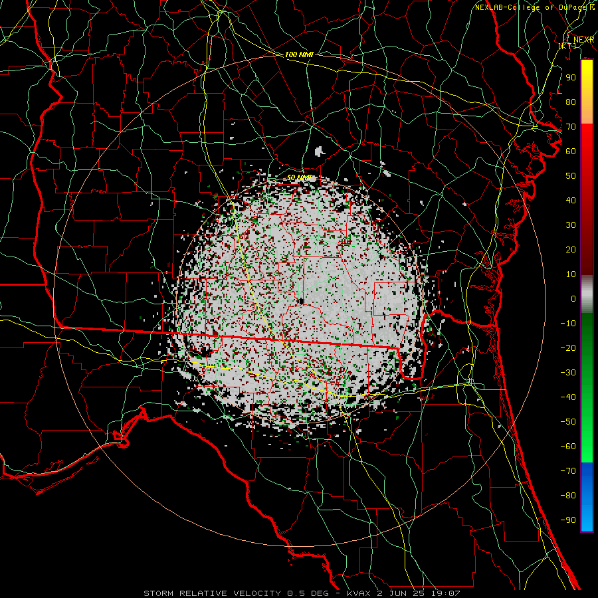
Task: Click the -90 scale label
Action: click(x=568, y=520)
